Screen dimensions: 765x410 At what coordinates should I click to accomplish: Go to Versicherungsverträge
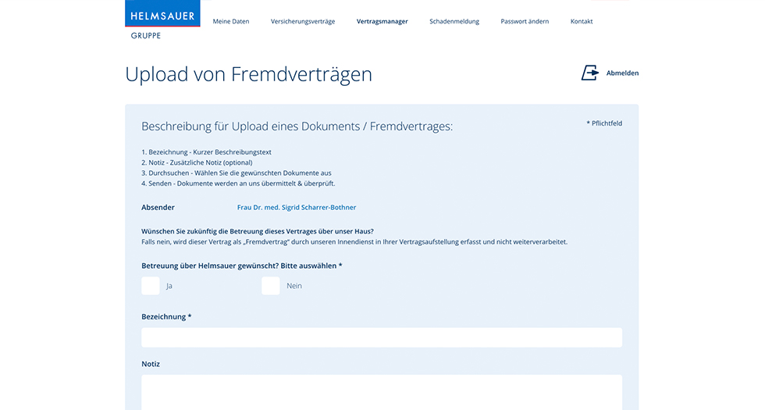tap(303, 22)
